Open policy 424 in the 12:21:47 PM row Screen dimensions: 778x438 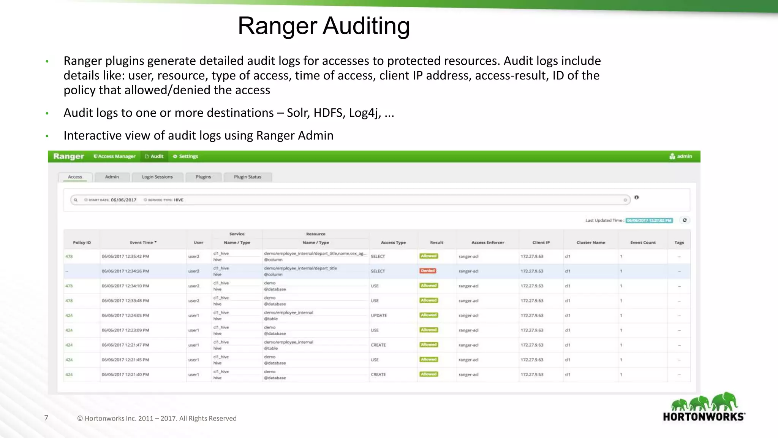[69, 345]
